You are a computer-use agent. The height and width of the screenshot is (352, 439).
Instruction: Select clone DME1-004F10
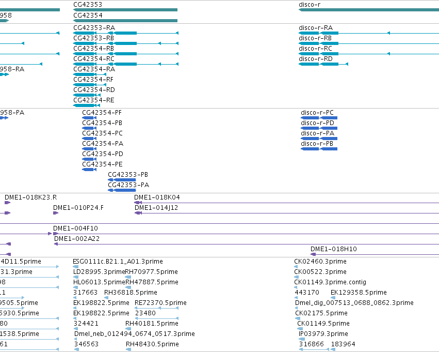(x=76, y=228)
